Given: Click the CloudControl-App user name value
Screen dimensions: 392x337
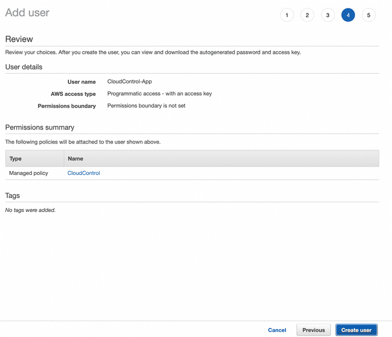Looking at the screenshot, I should pos(129,81).
